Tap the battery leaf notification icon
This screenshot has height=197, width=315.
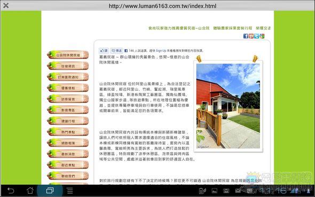point(202,191)
